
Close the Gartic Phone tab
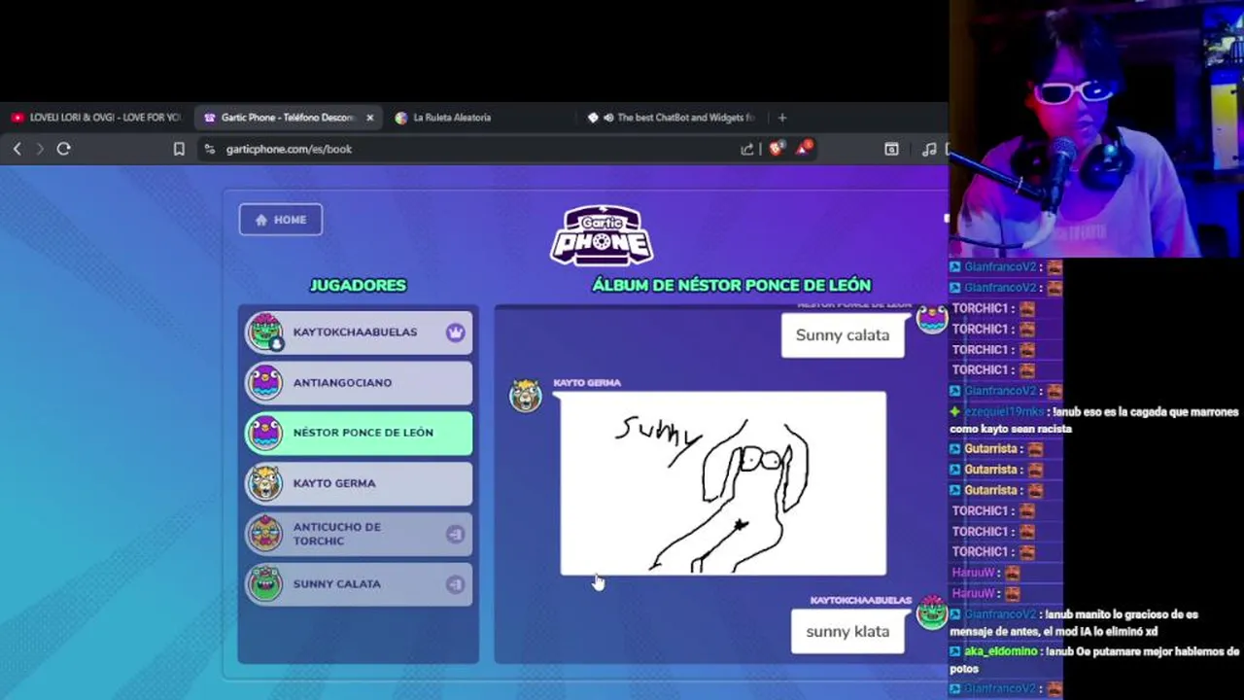(x=369, y=118)
